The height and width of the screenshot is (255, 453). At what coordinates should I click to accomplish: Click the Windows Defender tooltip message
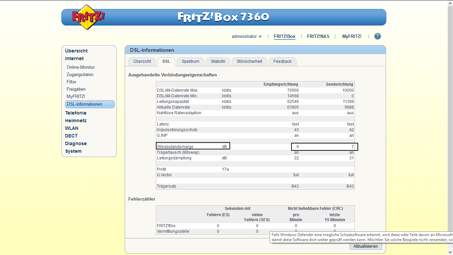361,237
